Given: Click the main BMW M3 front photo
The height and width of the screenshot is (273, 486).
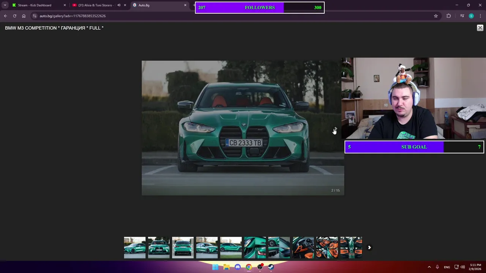Looking at the screenshot, I should (x=243, y=128).
